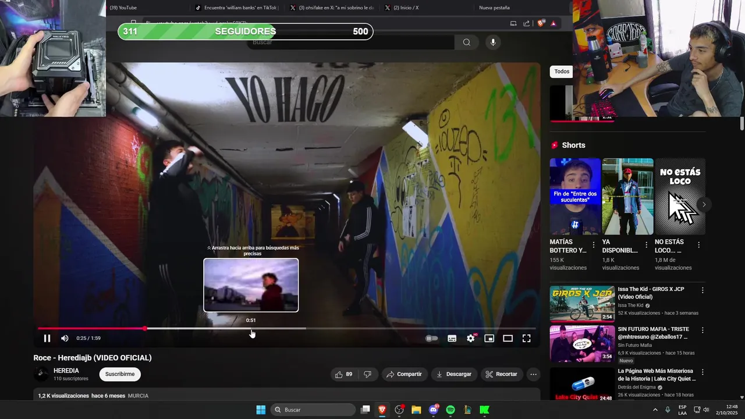
Task: Open the HEREDIA channel name link
Action: tap(66, 371)
